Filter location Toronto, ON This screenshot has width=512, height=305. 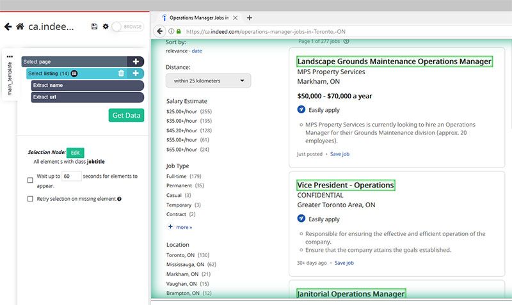[x=180, y=255]
